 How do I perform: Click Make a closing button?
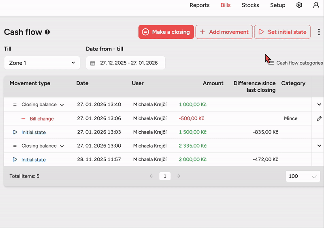click(166, 32)
